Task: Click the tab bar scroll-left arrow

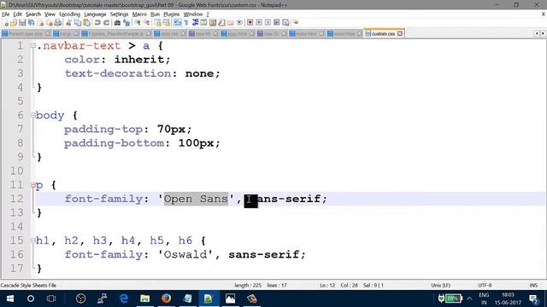Action: coord(537,34)
